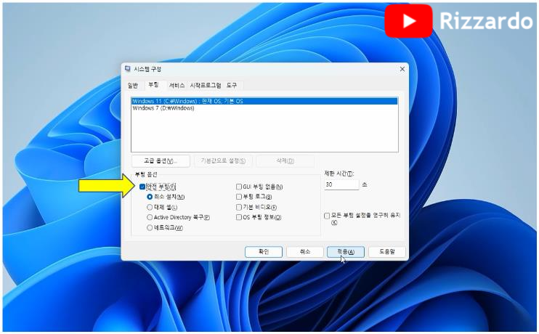Enable GUI 부팅 없음 checkbox
Image resolution: width=539 pixels, height=334 pixels.
(239, 187)
